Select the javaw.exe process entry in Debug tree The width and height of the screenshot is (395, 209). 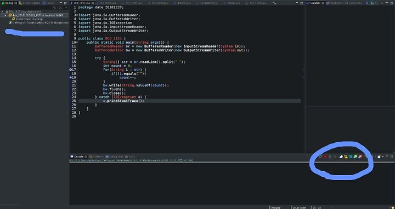(38, 22)
